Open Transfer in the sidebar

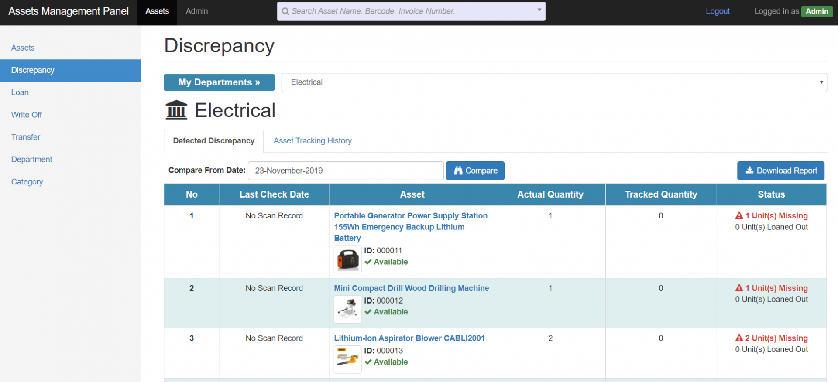[x=70, y=137]
